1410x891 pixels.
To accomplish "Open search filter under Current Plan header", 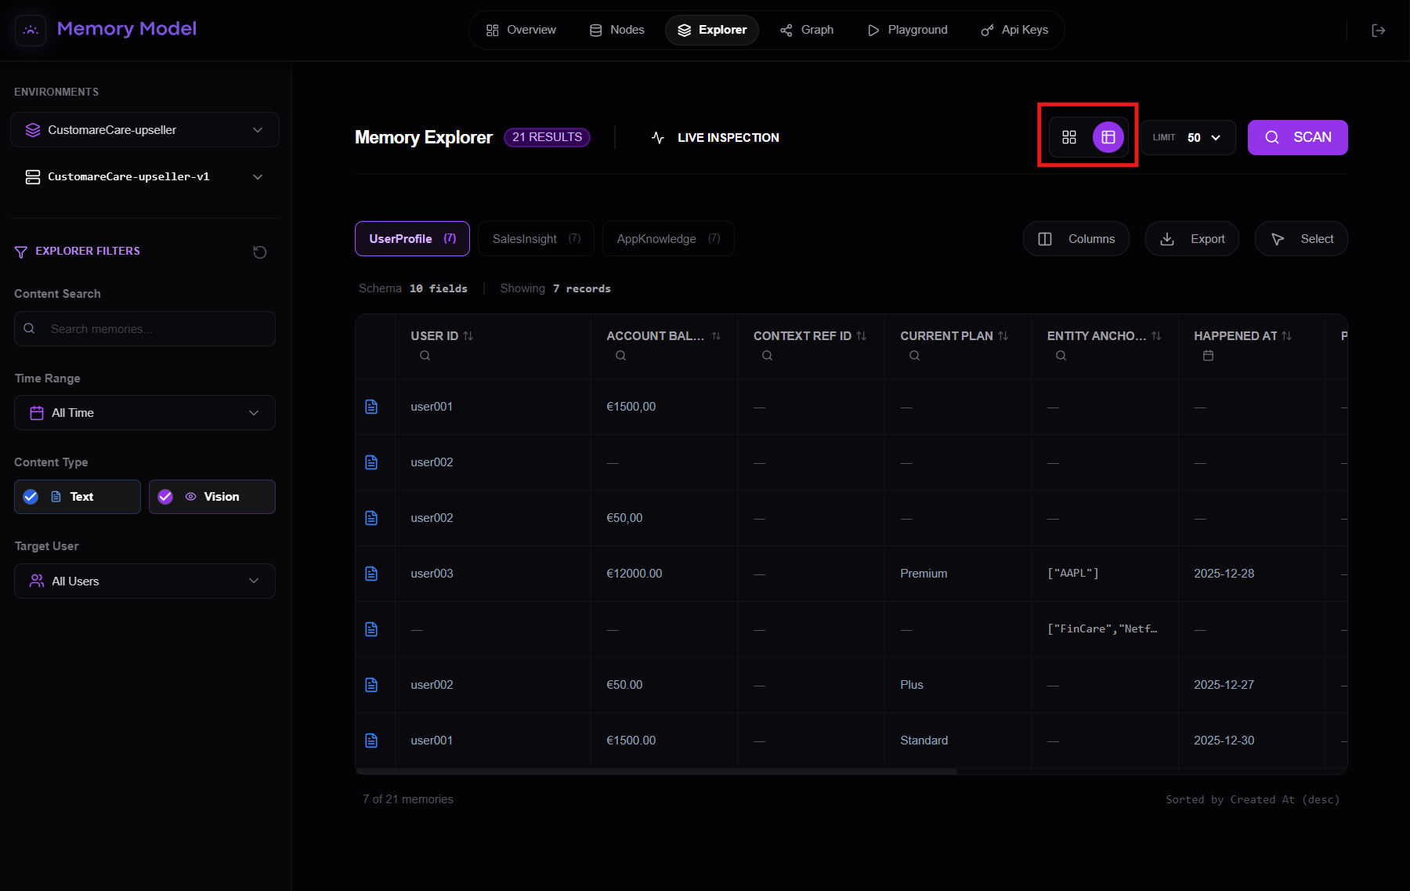I will coord(914,356).
